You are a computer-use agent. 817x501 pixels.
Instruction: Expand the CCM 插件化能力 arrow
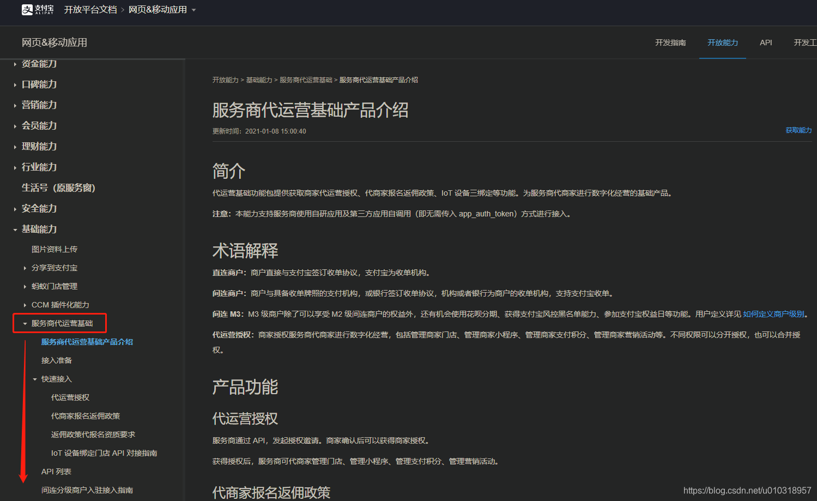pos(25,305)
